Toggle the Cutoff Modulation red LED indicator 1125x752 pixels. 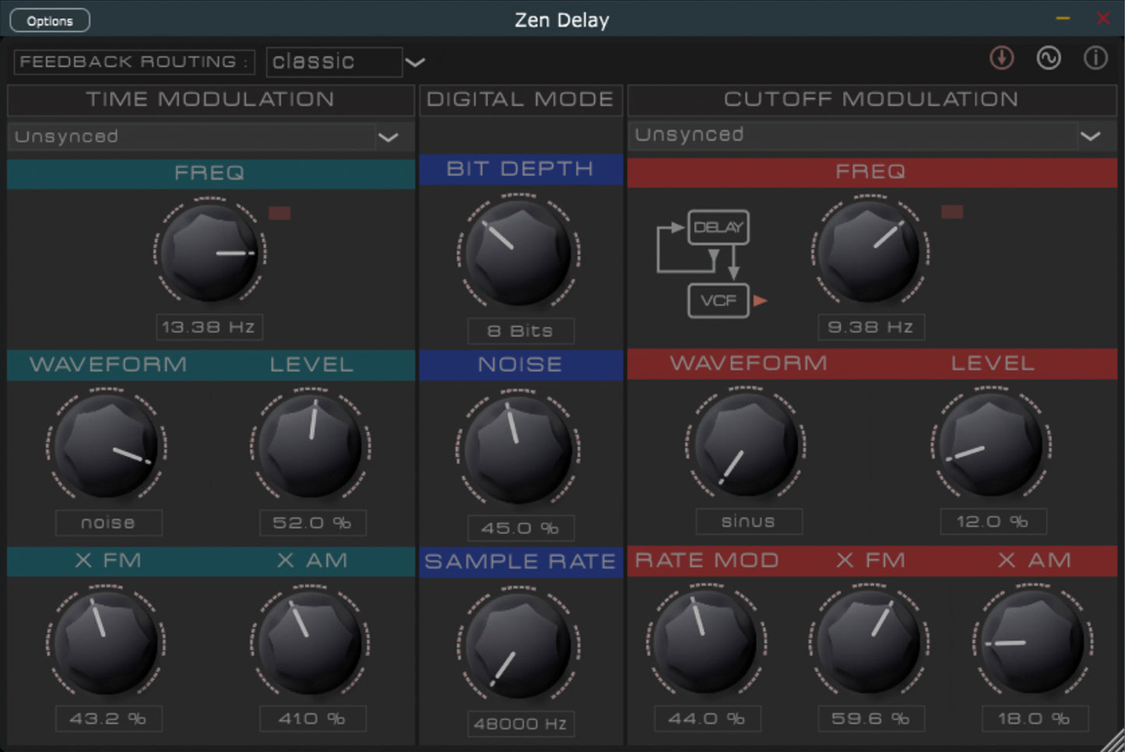952,212
